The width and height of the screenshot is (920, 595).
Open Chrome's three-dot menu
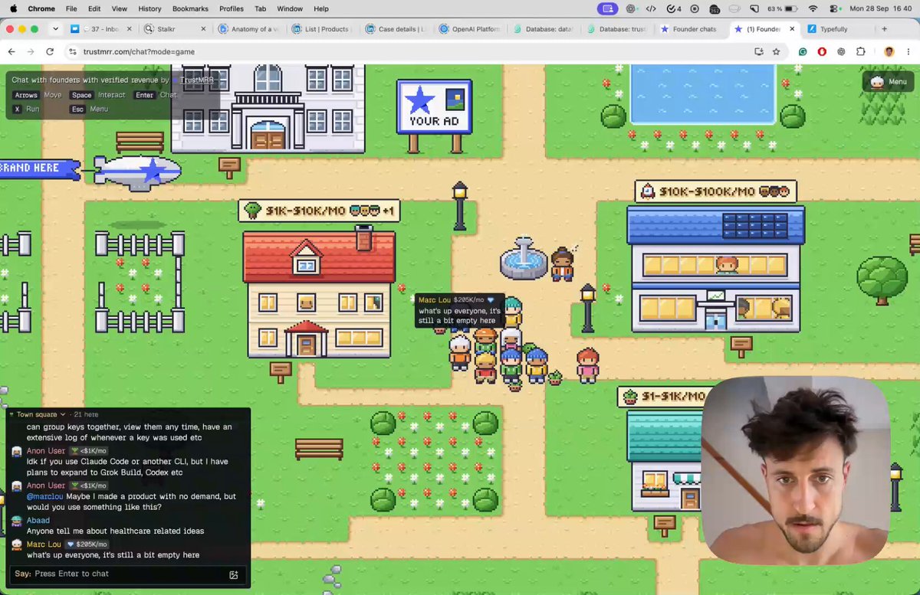pos(908,51)
